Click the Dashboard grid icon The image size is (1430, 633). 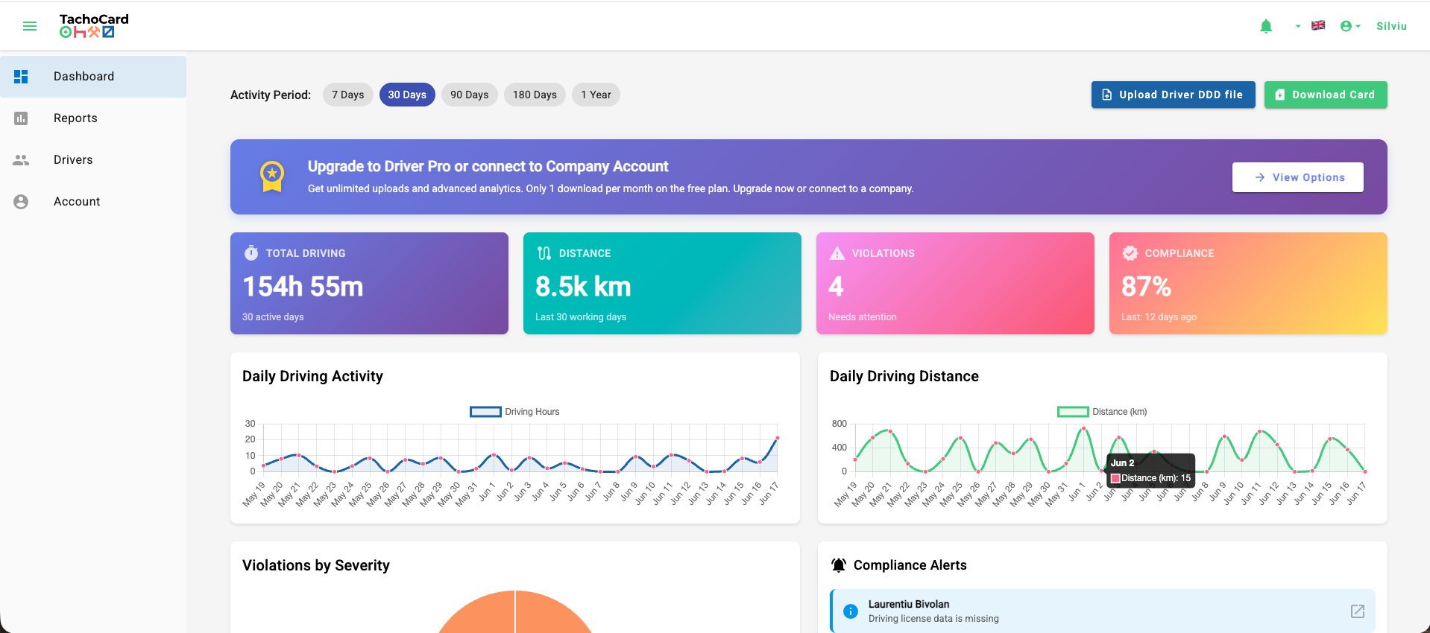click(21, 77)
